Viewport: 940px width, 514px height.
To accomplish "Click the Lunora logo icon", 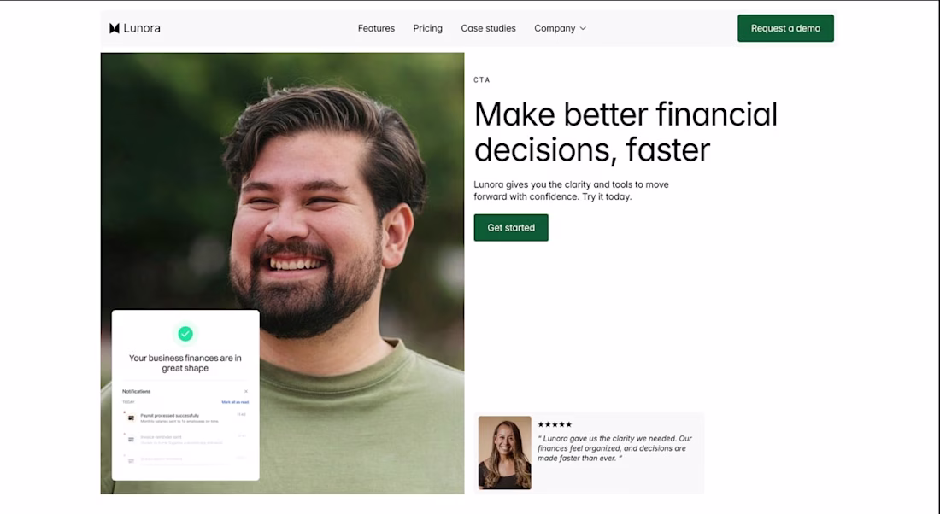I will point(114,28).
